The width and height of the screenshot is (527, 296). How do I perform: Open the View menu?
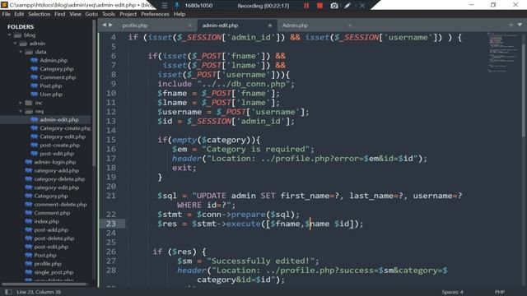click(x=75, y=14)
